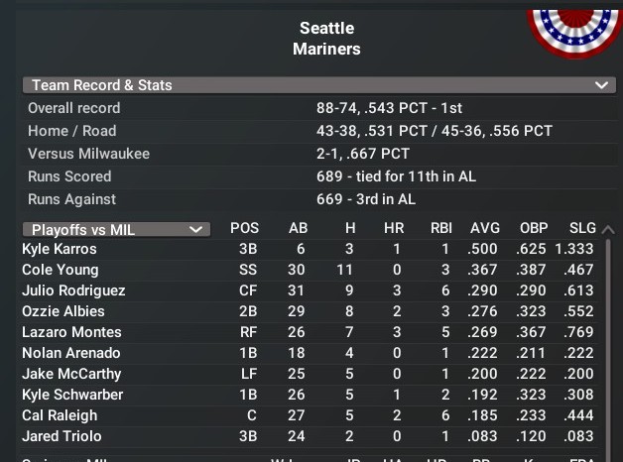623x462 pixels.
Task: Collapse the Team Record & Stats section
Action: point(601,85)
